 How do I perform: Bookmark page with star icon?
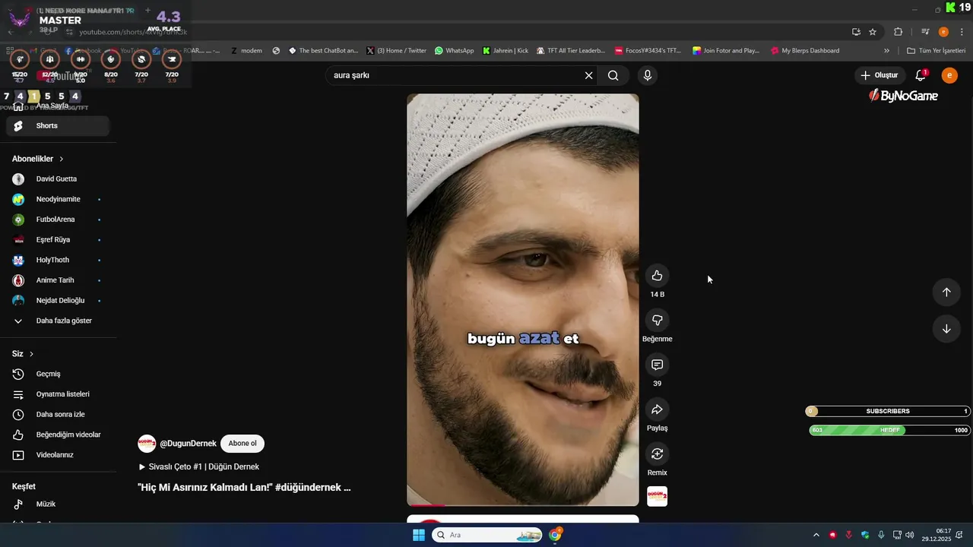point(873,32)
